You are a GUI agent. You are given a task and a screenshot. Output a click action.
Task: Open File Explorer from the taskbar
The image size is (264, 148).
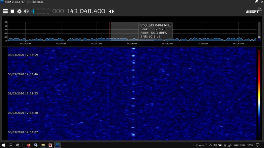(43, 145)
